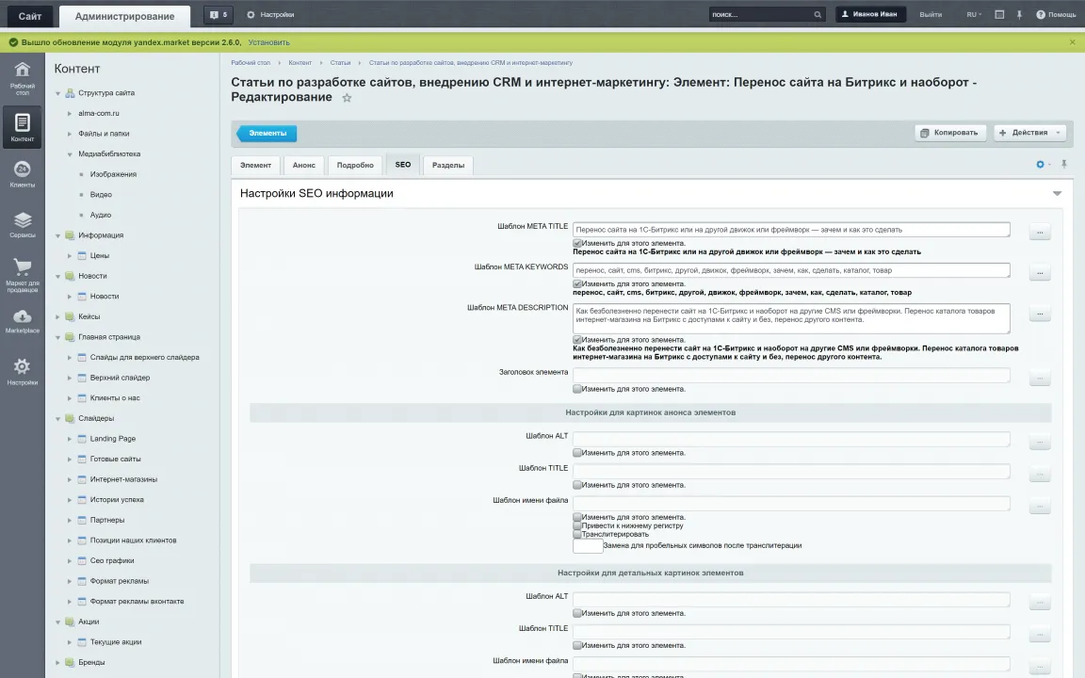Screen dimensions: 1085x678
Task: Open the Marketplace cloud icon
Action: [23, 322]
